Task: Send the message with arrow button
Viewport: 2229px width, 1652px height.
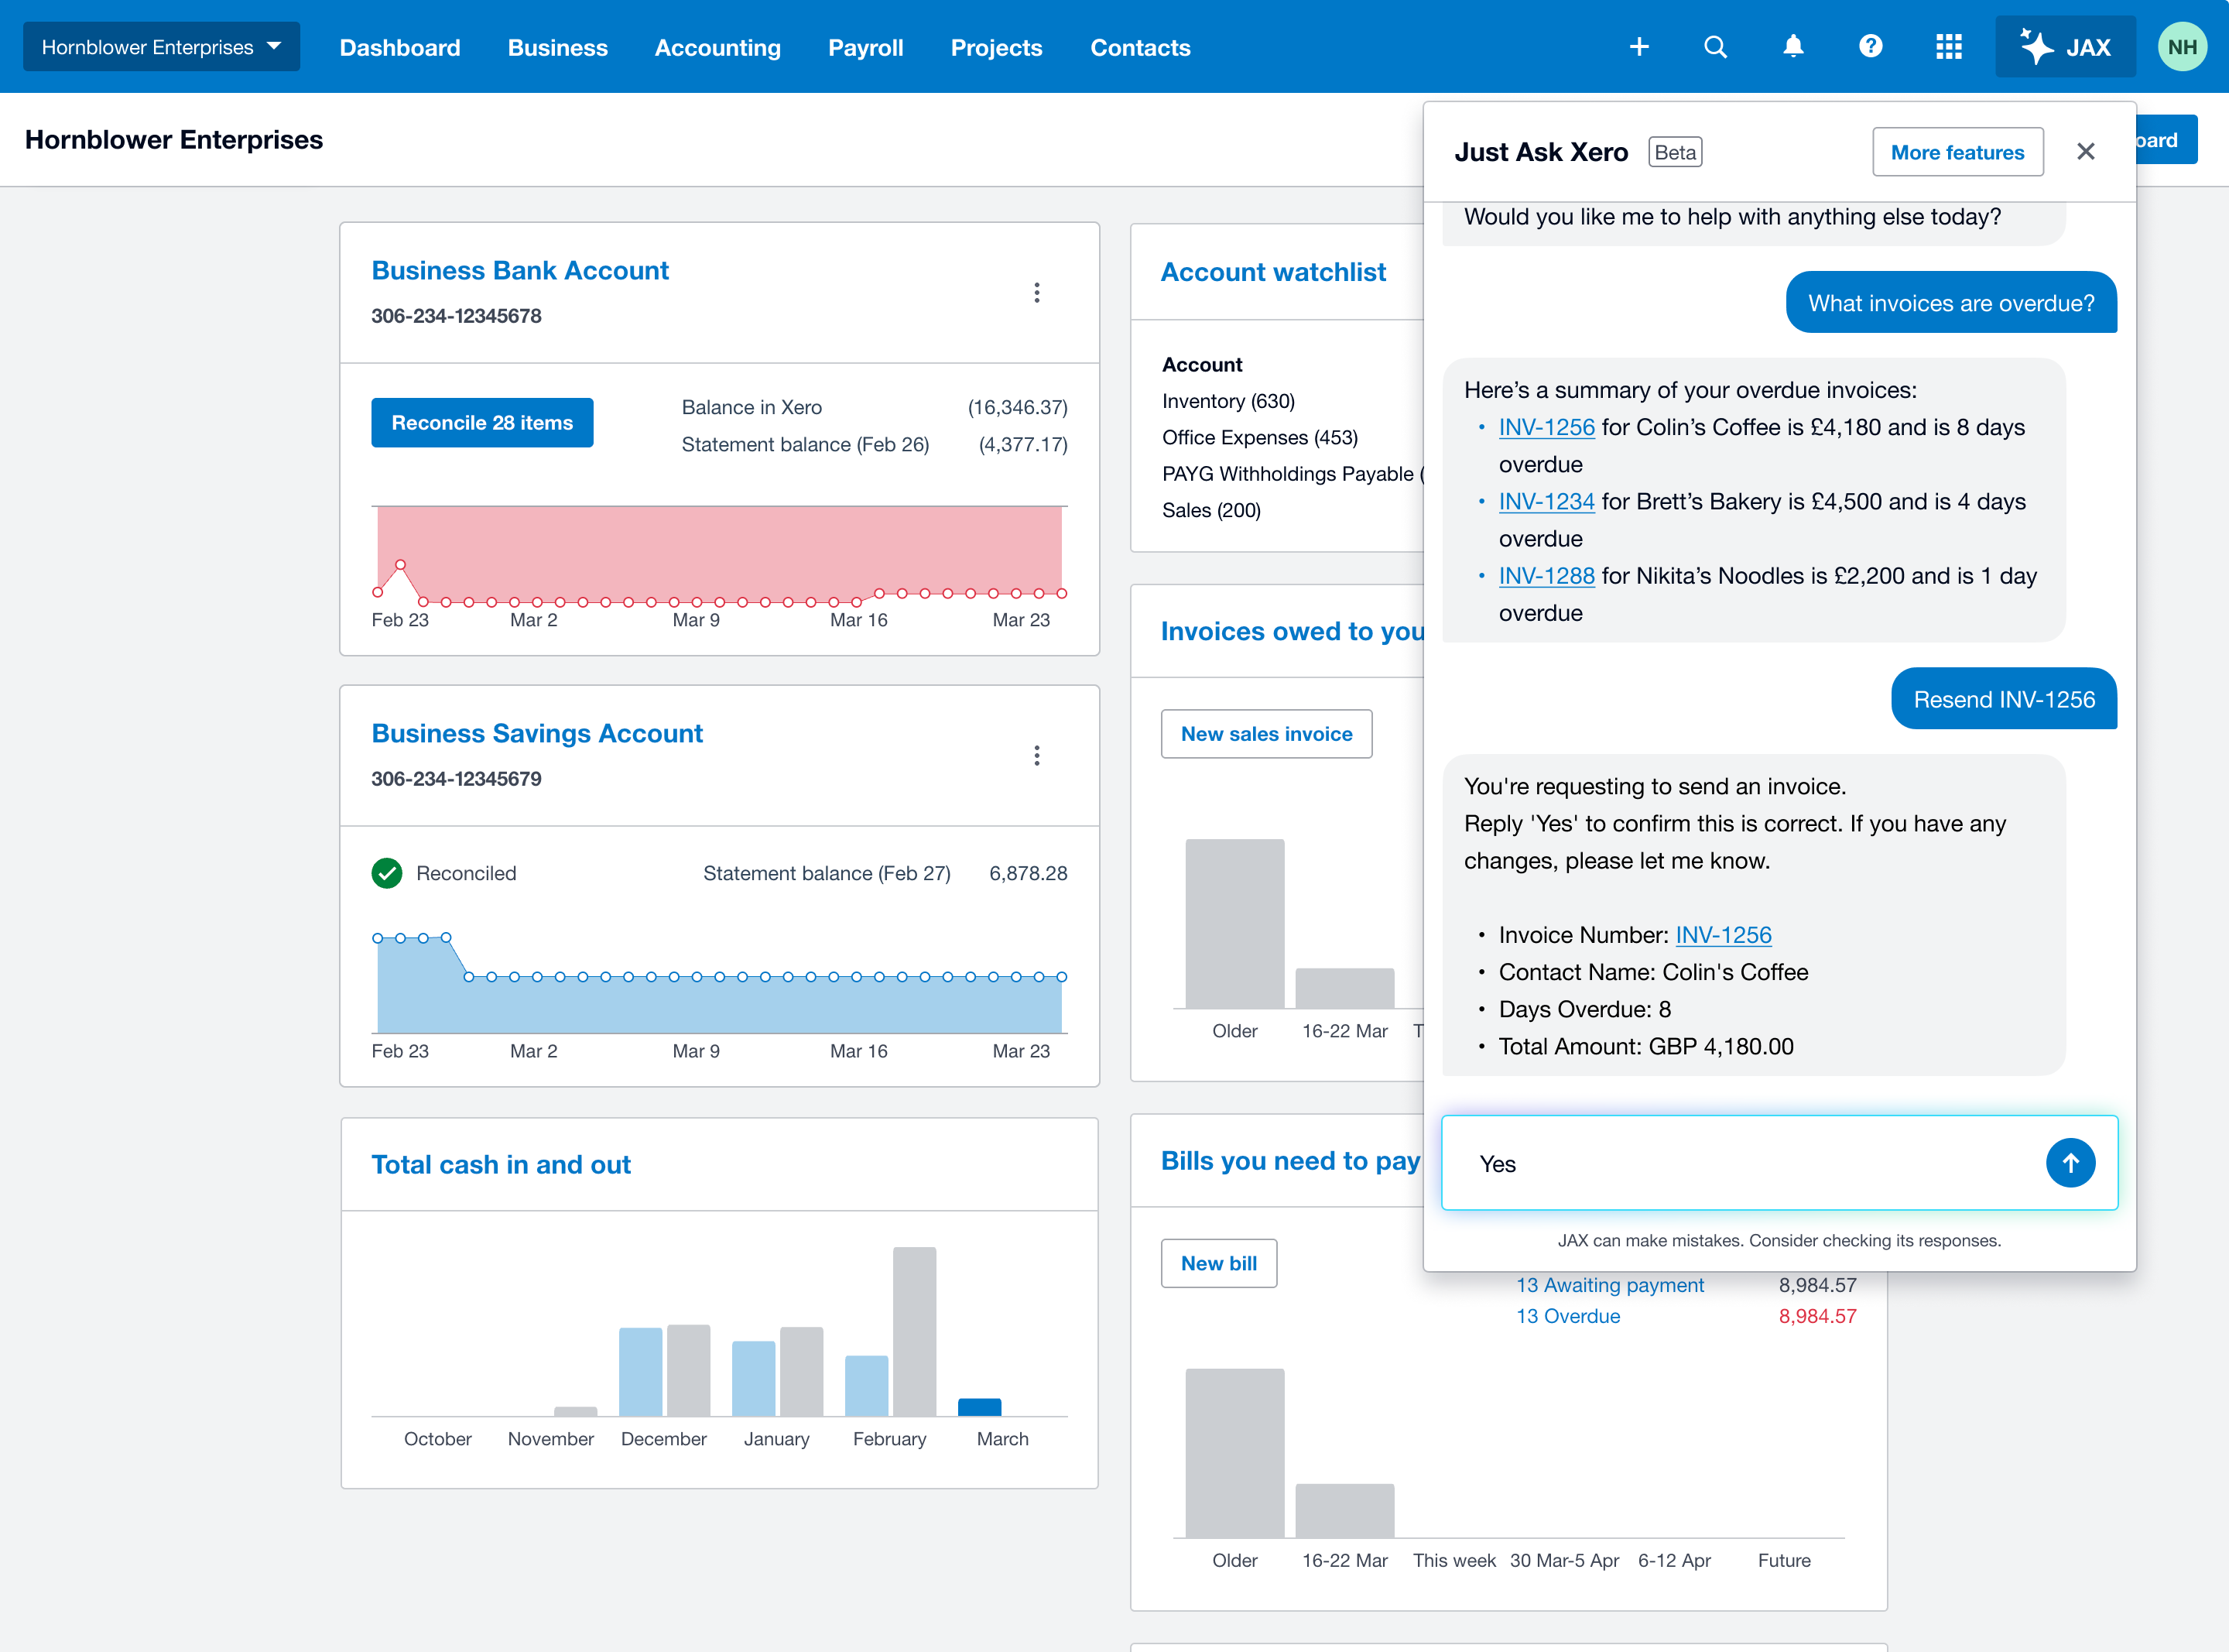Action: (x=2070, y=1163)
